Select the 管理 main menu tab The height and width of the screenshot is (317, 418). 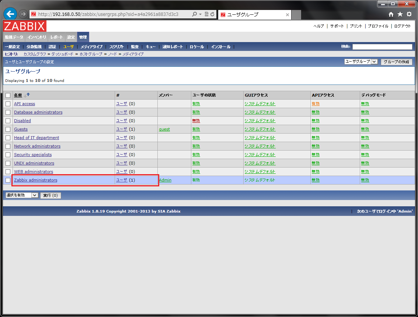[x=83, y=37]
